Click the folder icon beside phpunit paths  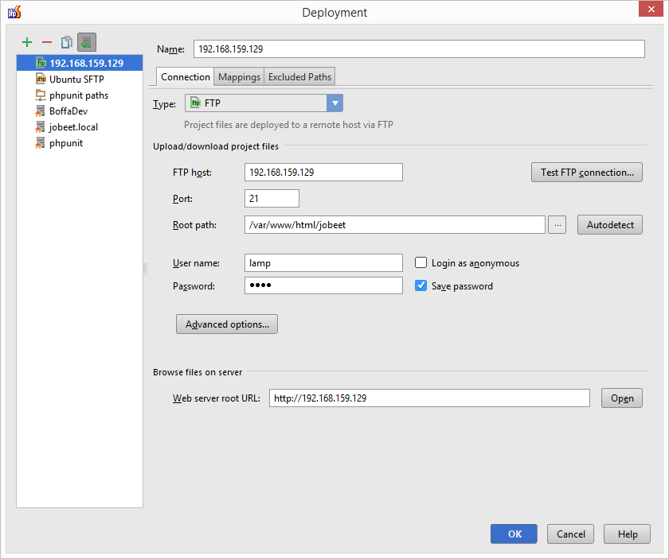click(x=41, y=95)
